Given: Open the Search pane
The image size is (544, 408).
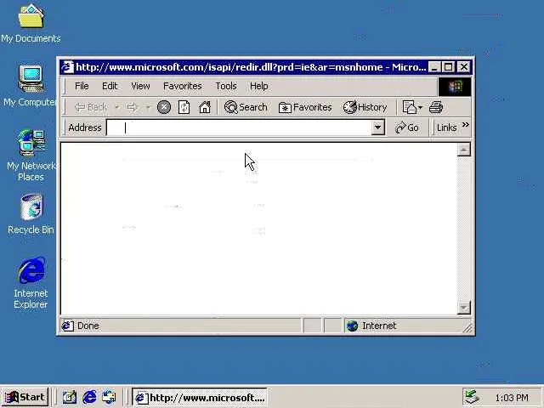Looking at the screenshot, I should [246, 107].
